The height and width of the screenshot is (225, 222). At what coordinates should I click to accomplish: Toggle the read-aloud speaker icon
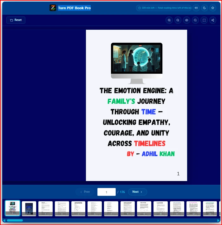tap(196, 8)
